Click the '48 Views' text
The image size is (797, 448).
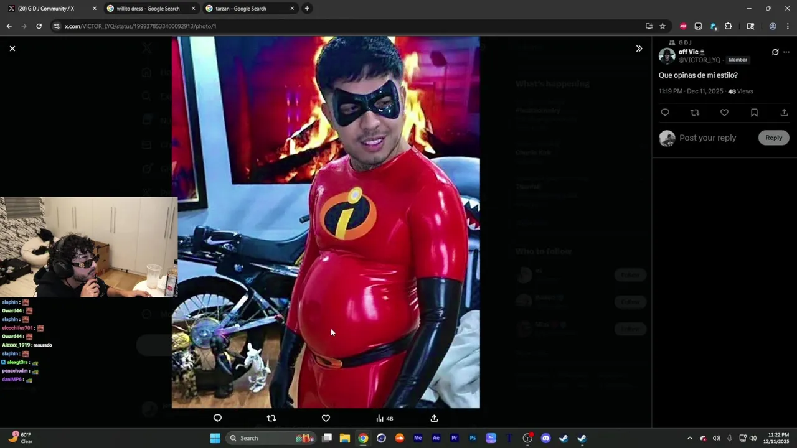click(x=740, y=91)
